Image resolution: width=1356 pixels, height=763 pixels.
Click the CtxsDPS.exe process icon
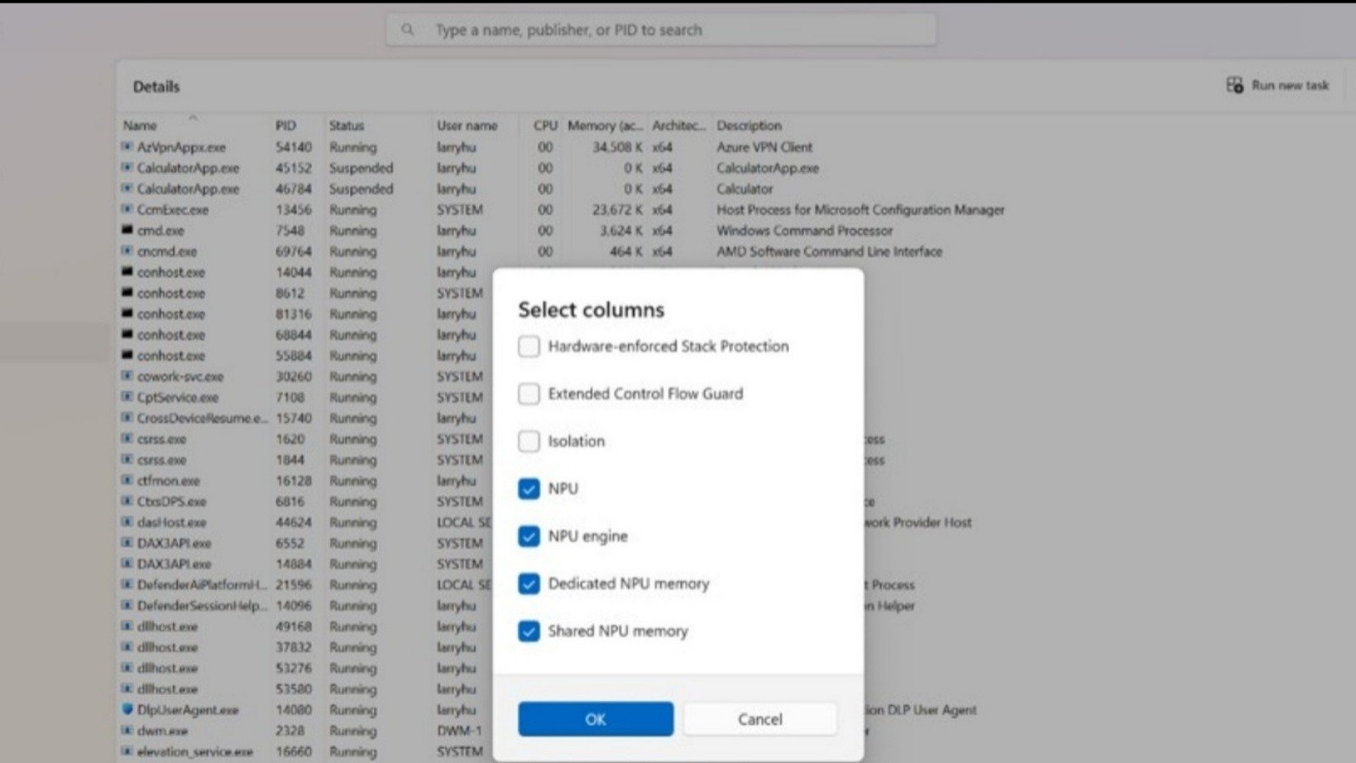(x=127, y=501)
